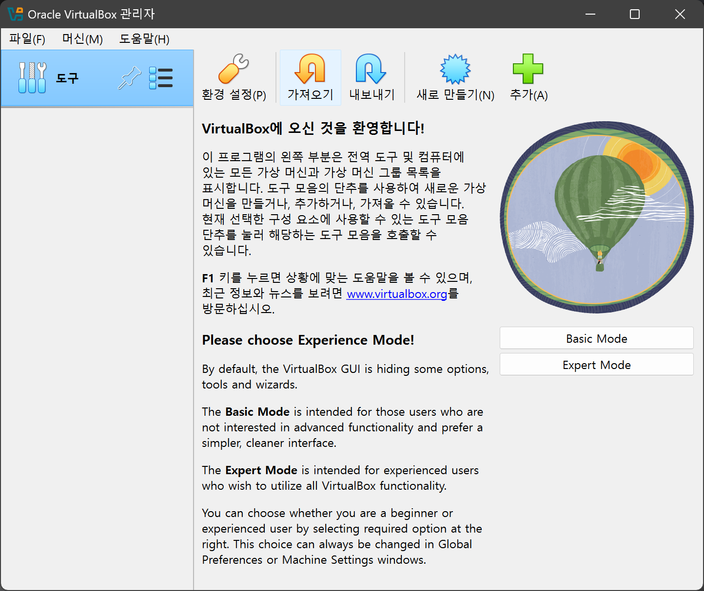704x591 pixels.
Task: Minimize the VirtualBox 관리자 window
Action: tap(590, 14)
